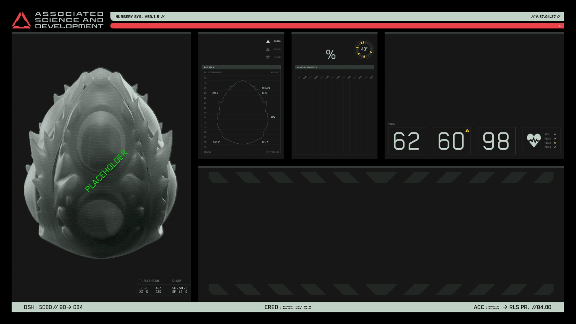Click the warning triangle legend icon
Screen dimensions: 576x324
pyautogui.click(x=268, y=50)
